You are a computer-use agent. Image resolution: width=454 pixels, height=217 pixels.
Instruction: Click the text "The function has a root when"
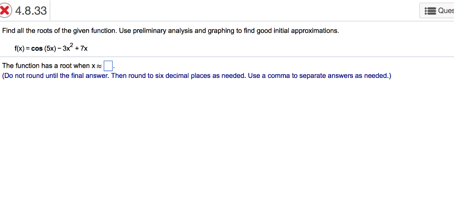coord(46,66)
